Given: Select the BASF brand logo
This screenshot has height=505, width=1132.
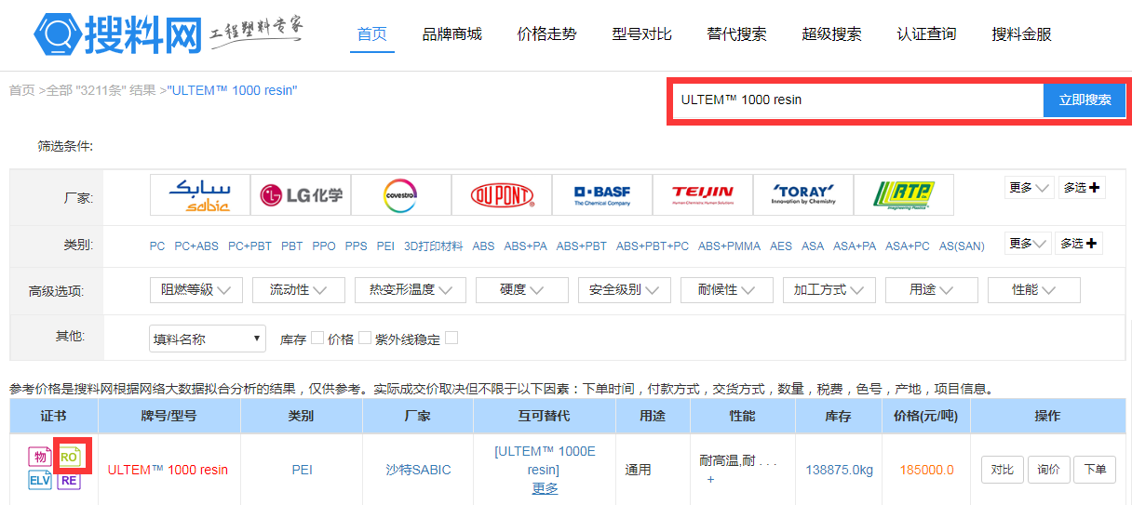Looking at the screenshot, I should pos(602,195).
